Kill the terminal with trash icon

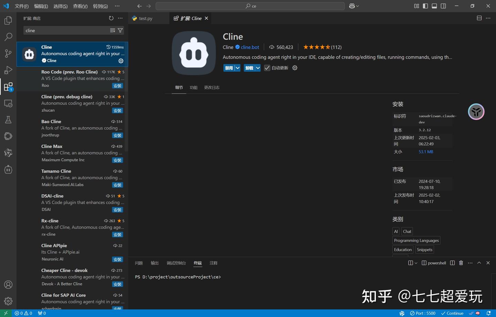coord(461,263)
